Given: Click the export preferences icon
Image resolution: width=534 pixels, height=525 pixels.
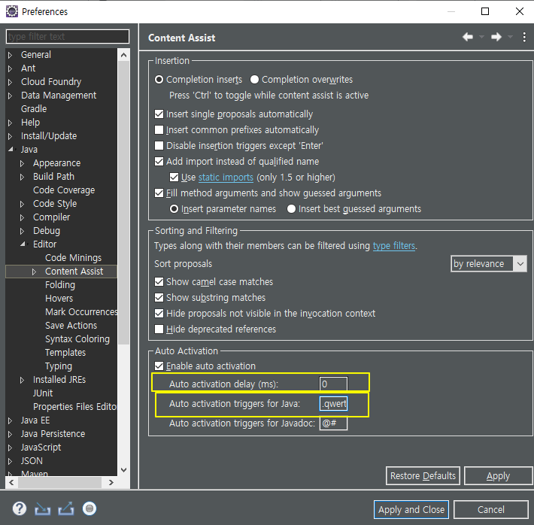Looking at the screenshot, I should tap(66, 508).
